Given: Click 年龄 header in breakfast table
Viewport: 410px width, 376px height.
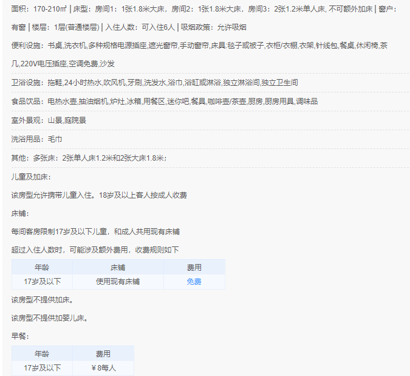Looking at the screenshot, I should [42, 353].
